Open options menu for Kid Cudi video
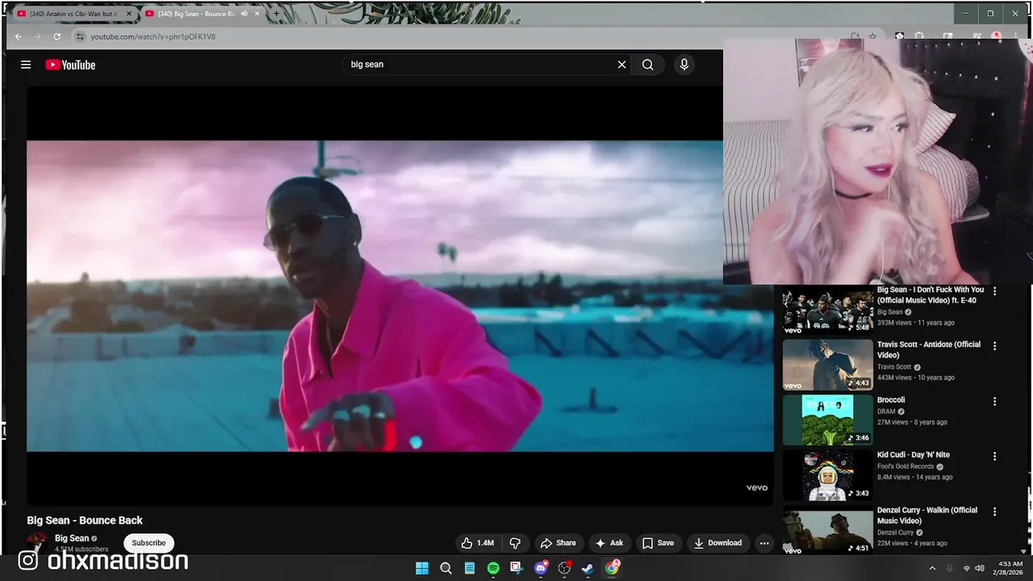This screenshot has width=1033, height=581. coord(994,456)
